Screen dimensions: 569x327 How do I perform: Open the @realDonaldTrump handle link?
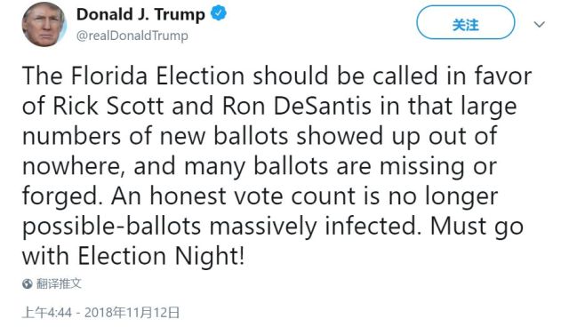coord(132,36)
